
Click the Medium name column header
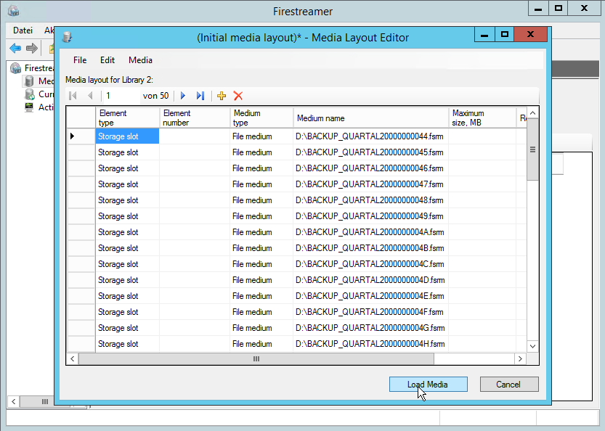(370, 118)
